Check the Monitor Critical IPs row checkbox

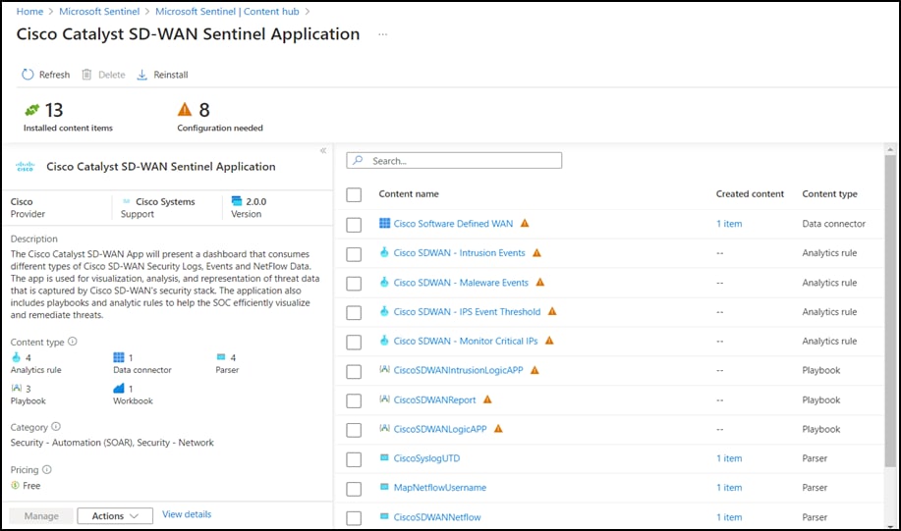[354, 342]
